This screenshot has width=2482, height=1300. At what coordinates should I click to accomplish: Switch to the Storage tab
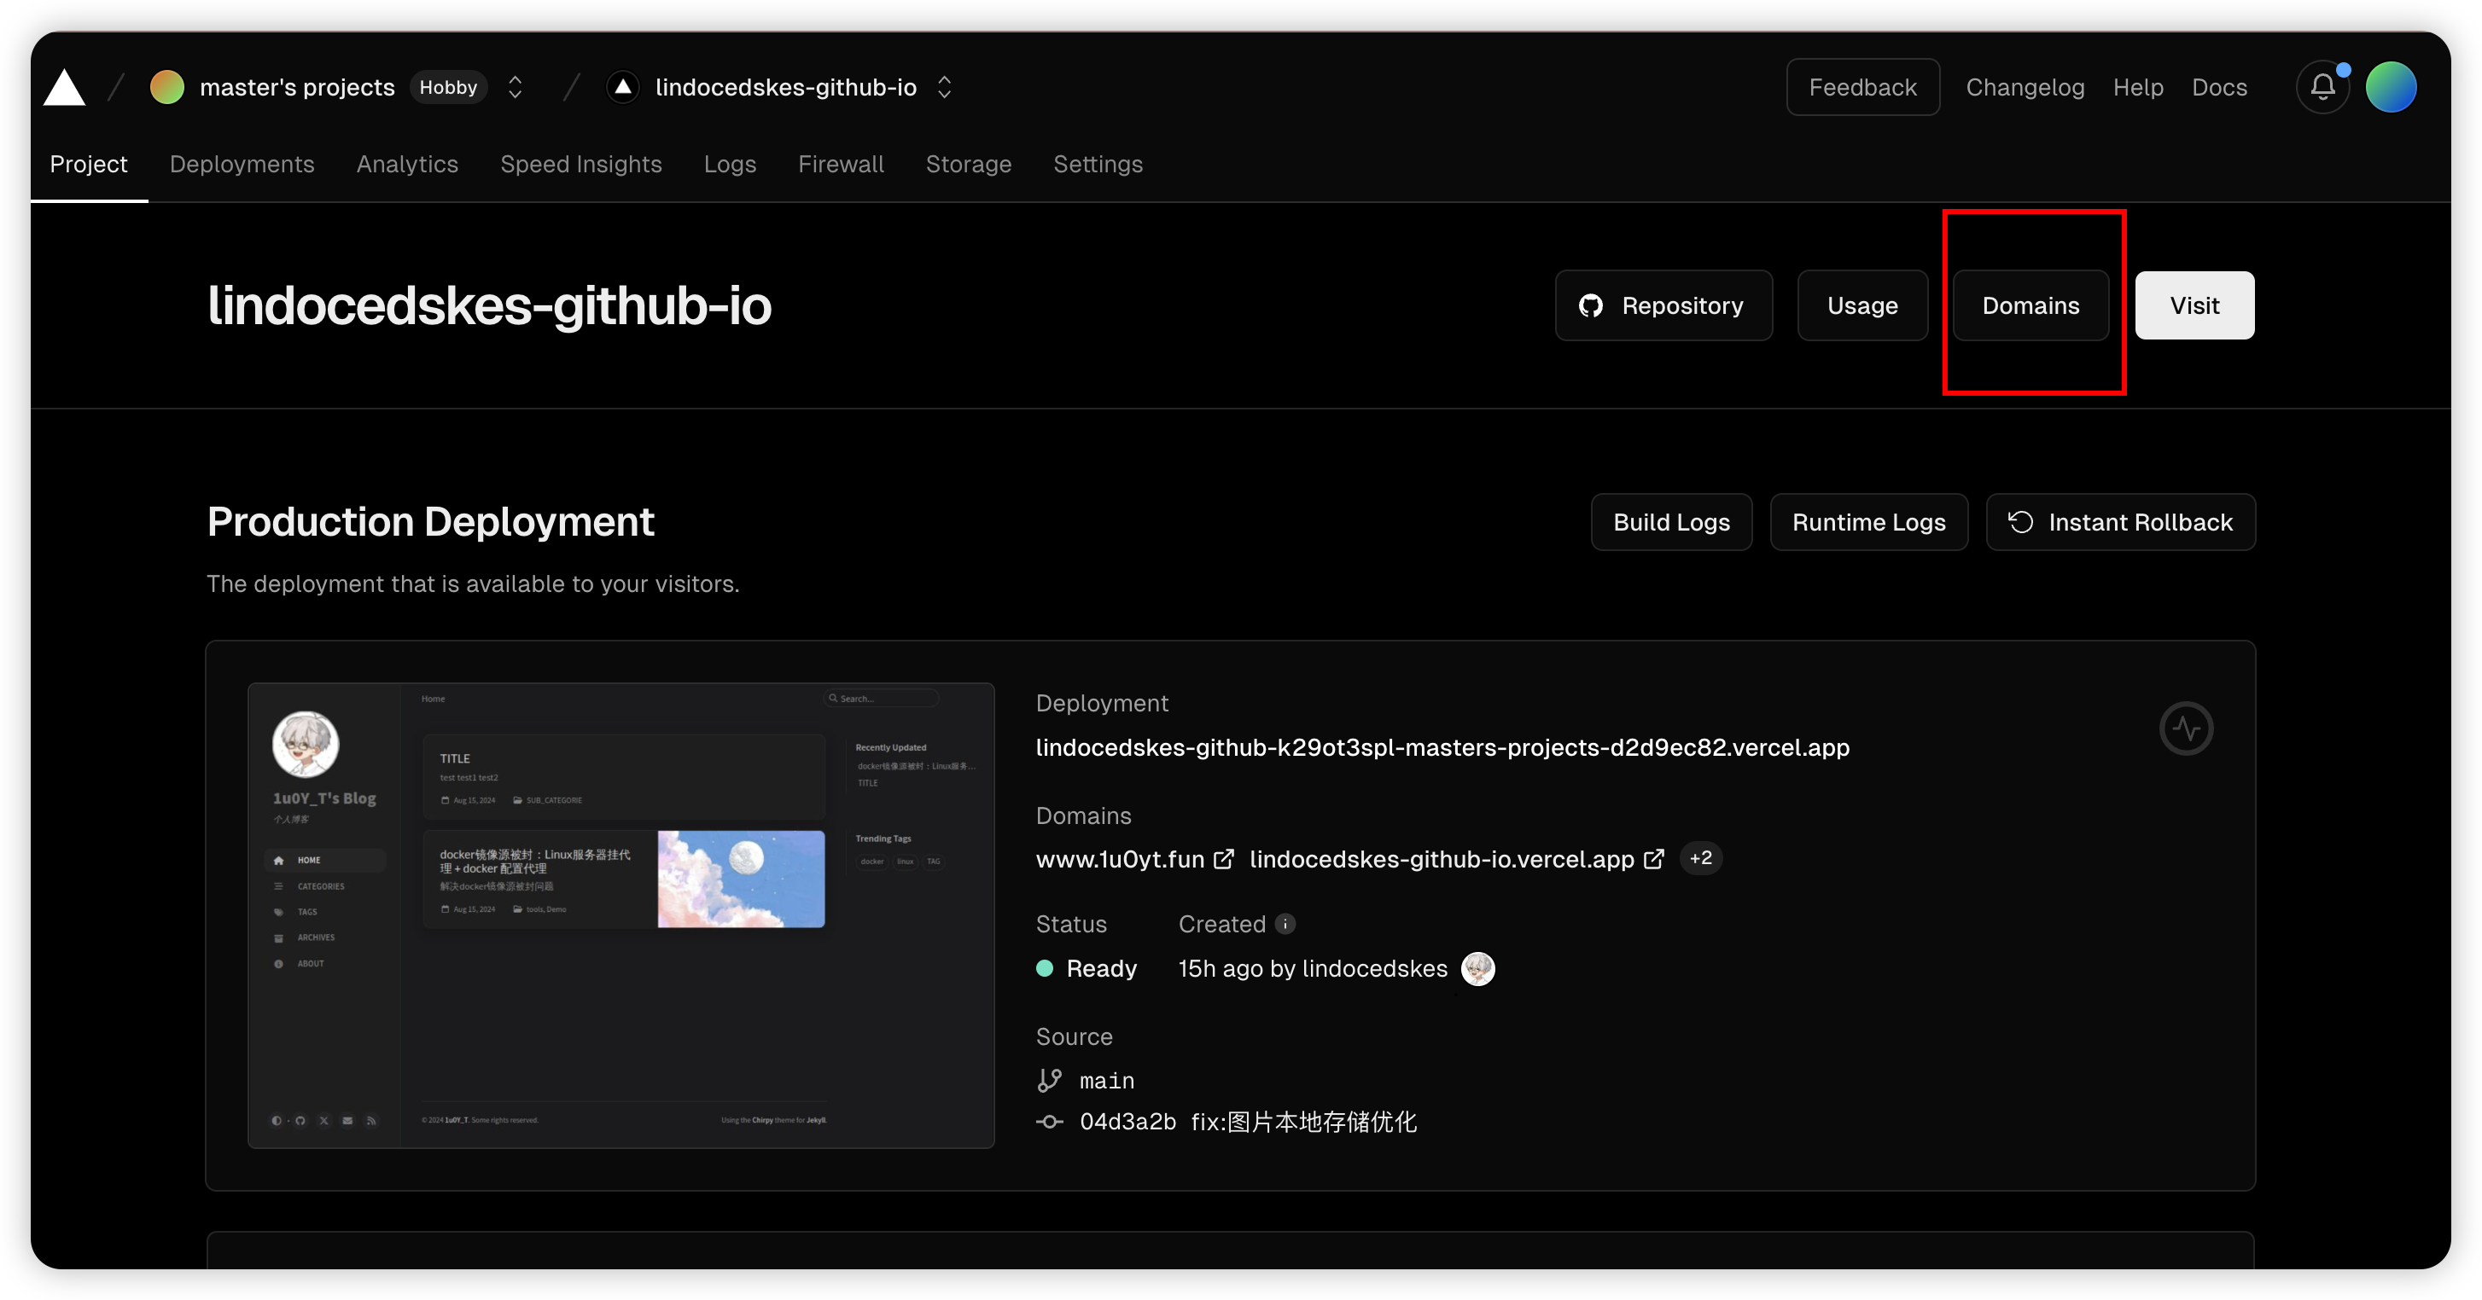969,165
